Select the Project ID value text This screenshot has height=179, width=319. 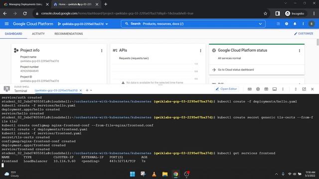(39, 81)
